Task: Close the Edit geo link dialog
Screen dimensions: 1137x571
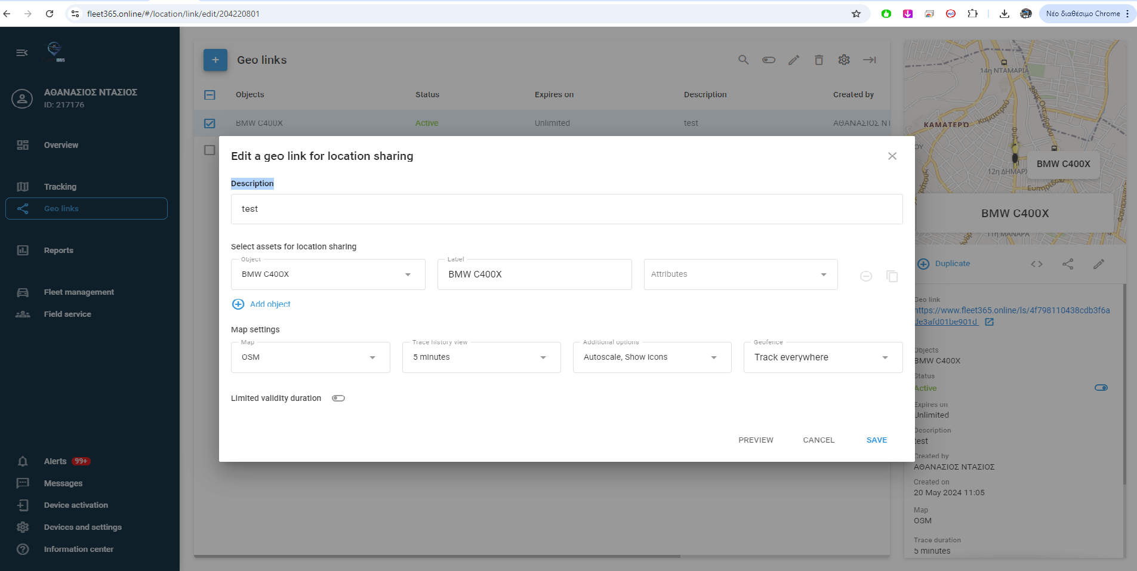Action: 892,156
